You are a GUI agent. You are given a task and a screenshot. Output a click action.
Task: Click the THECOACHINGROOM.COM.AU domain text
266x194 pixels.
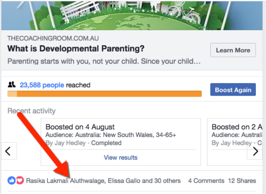pyautogui.click(x=53, y=38)
